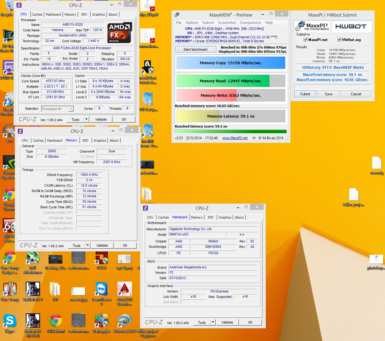
Task: Click the MaxxPI2 System Bench logo
Action: click(312, 26)
